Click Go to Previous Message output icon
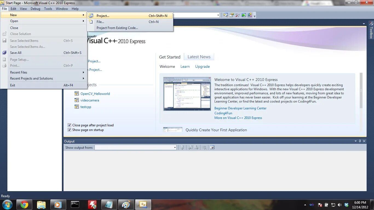The width and height of the screenshot is (374, 210). 191,147
